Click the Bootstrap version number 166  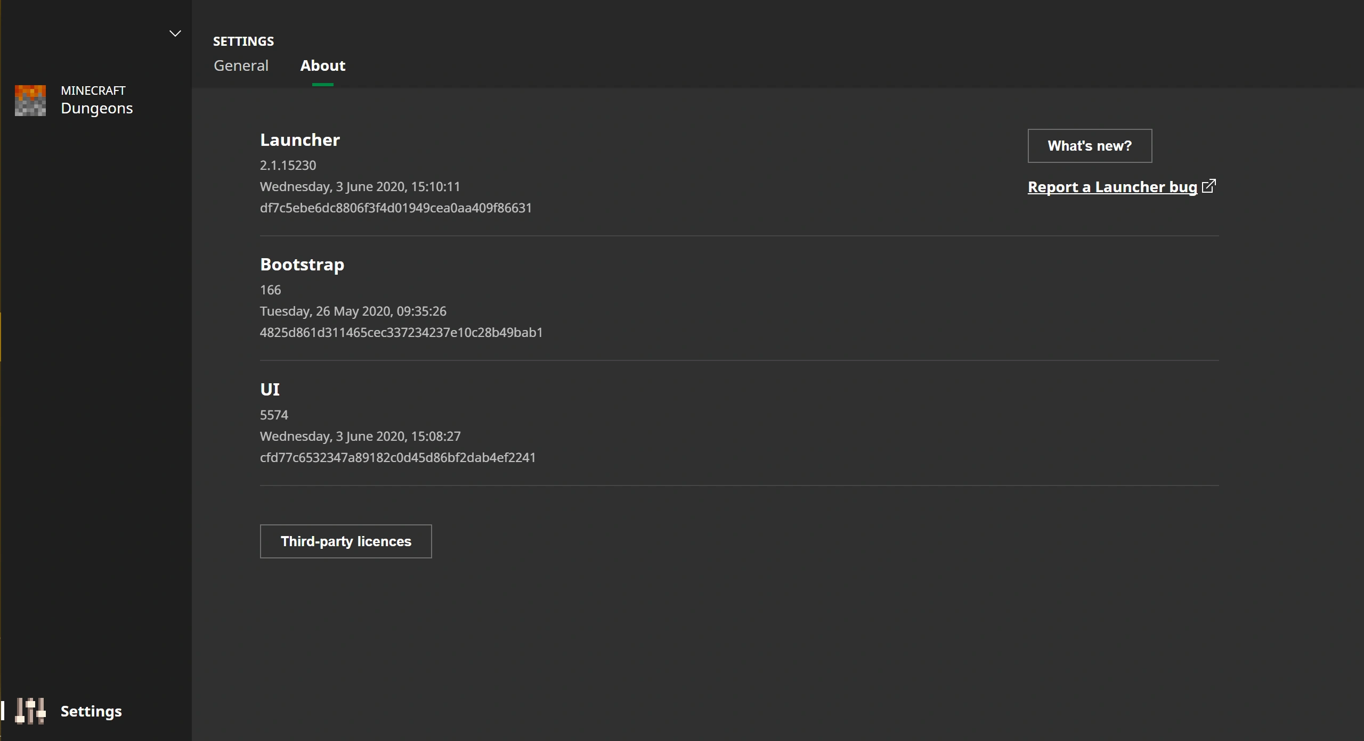(270, 290)
